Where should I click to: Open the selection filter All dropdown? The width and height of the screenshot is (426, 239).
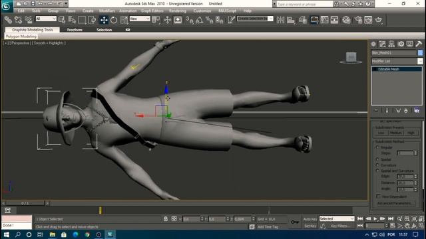pyautogui.click(x=46, y=19)
